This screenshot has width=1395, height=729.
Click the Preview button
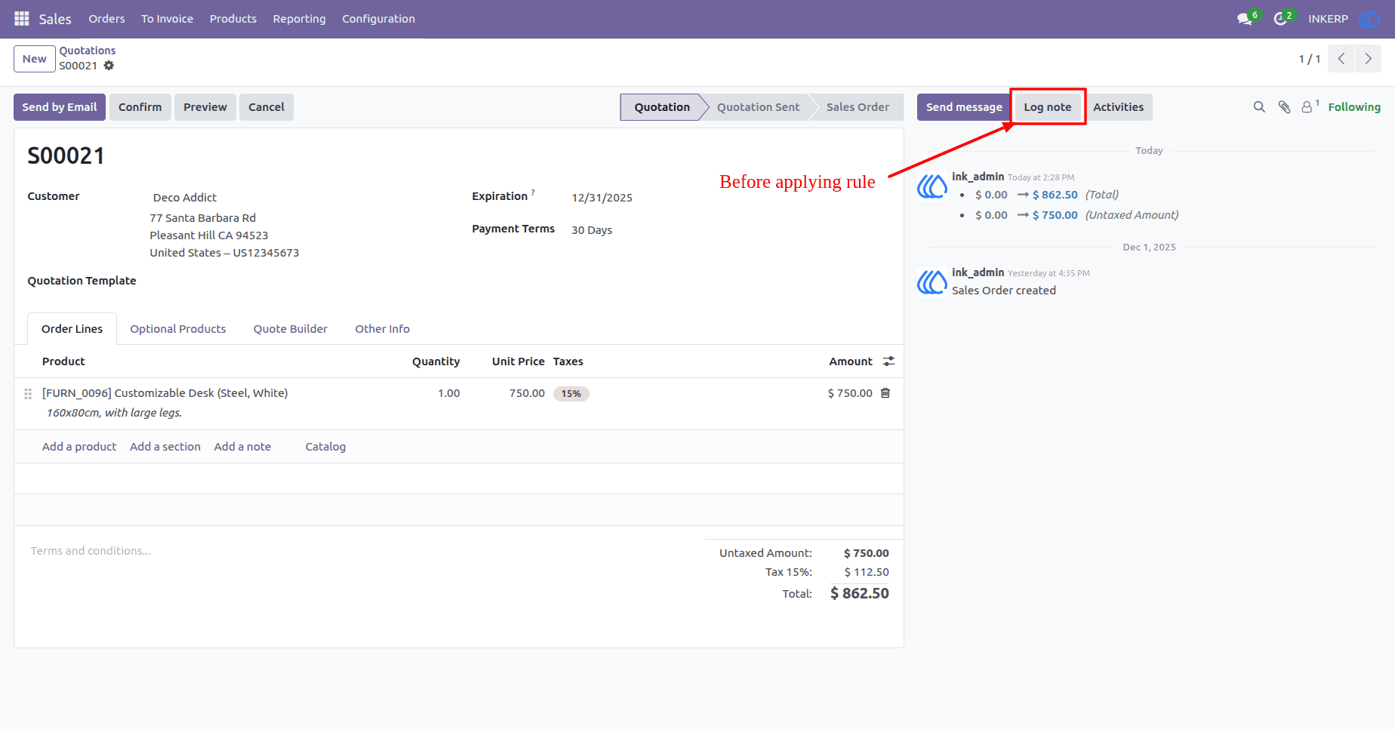click(205, 107)
